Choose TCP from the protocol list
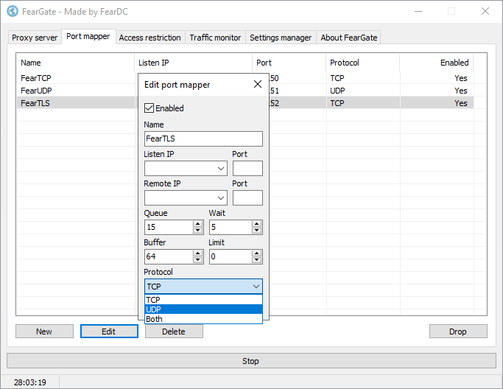503x389 pixels. [x=203, y=300]
